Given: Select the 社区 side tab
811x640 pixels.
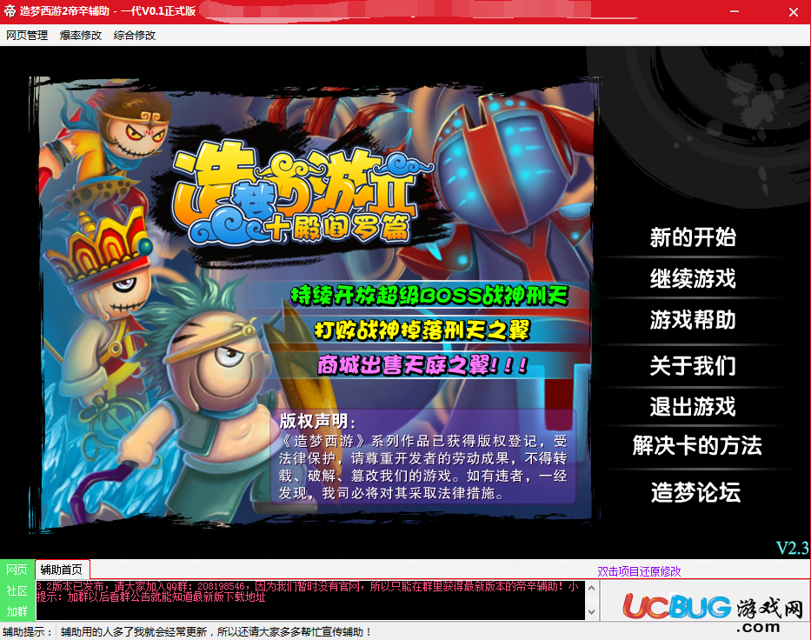Looking at the screenshot, I should (17, 590).
